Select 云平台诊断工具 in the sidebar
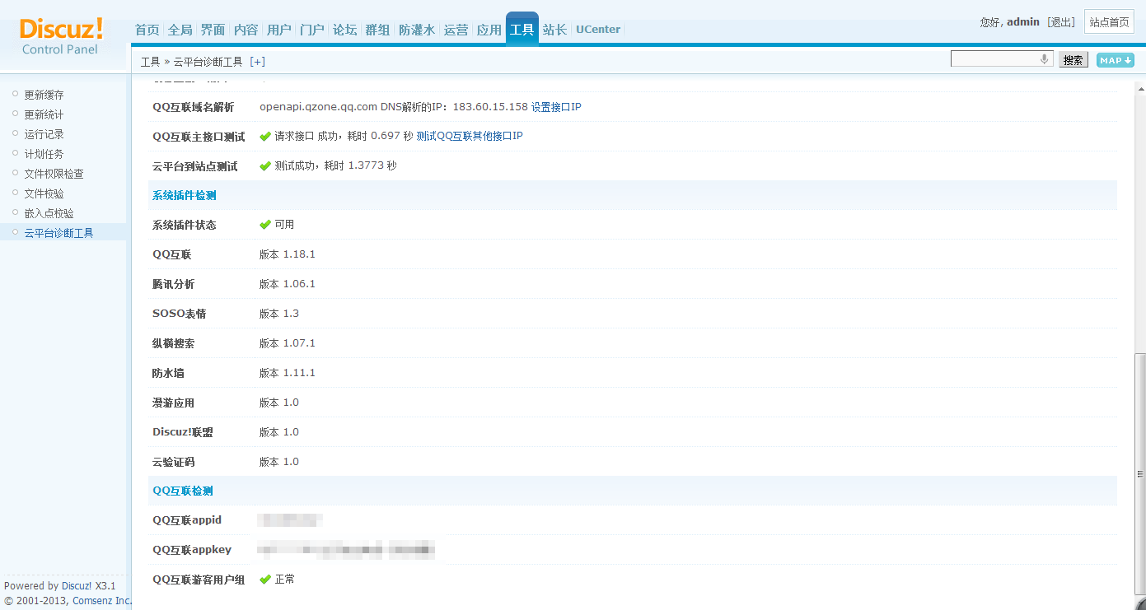The height and width of the screenshot is (610, 1146). [58, 233]
